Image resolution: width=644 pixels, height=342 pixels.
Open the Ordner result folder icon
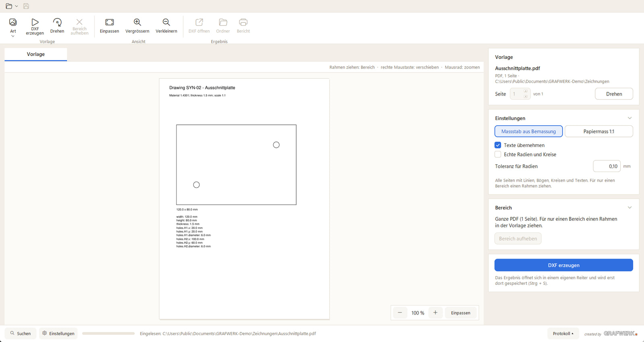tap(223, 26)
